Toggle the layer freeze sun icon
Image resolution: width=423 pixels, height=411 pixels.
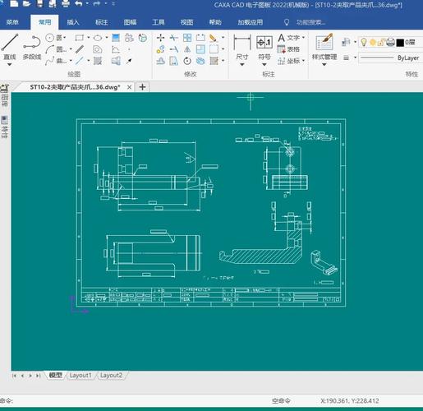[373, 43]
